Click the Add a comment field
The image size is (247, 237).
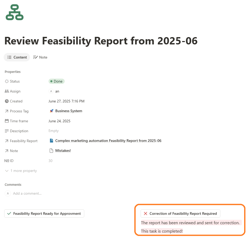[x=27, y=194]
